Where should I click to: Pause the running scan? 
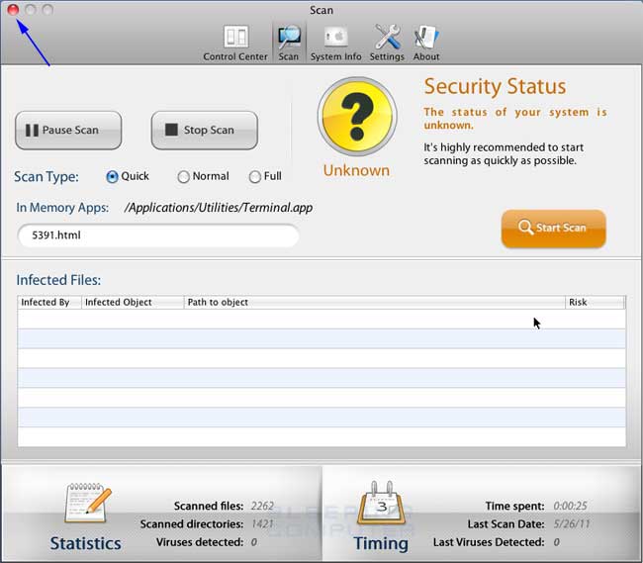click(x=68, y=131)
